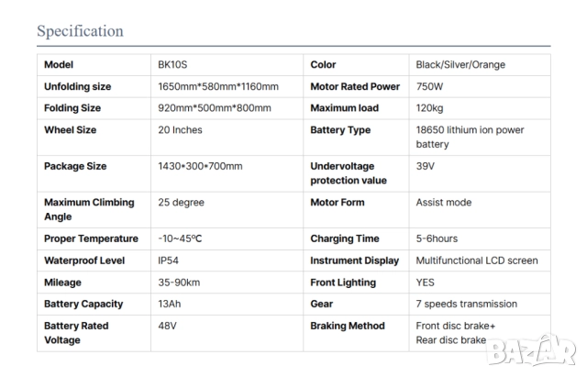The height and width of the screenshot is (377, 587).
Task: Select the IP54 waterproof level value
Action: click(170, 261)
